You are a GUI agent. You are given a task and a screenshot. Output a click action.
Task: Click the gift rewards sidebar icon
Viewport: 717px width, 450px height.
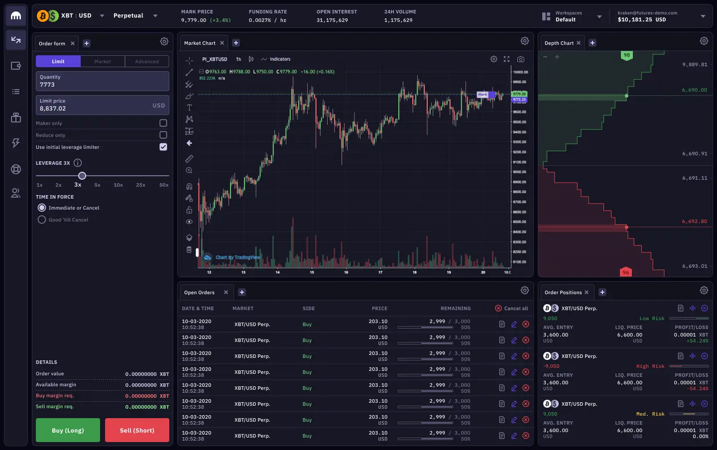16,117
